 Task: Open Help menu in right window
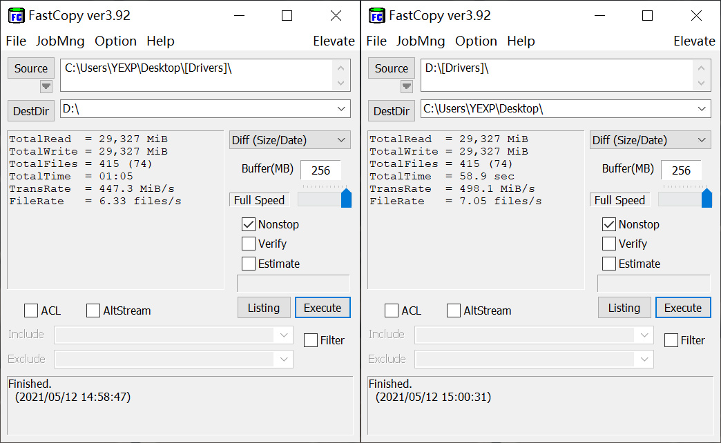click(521, 41)
